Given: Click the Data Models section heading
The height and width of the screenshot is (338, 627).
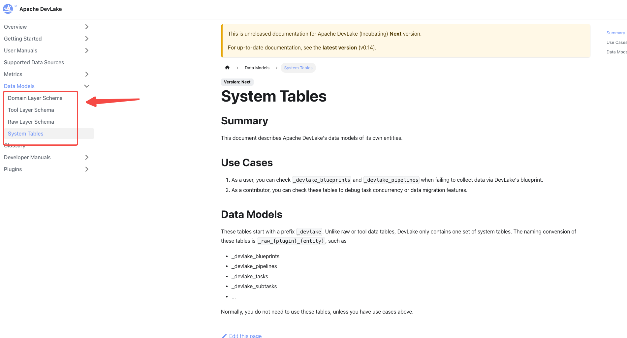Looking at the screenshot, I should pyautogui.click(x=252, y=214).
